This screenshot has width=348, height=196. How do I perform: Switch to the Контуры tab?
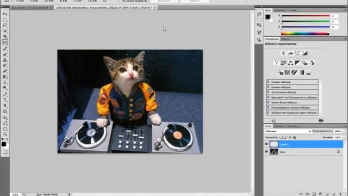click(293, 126)
